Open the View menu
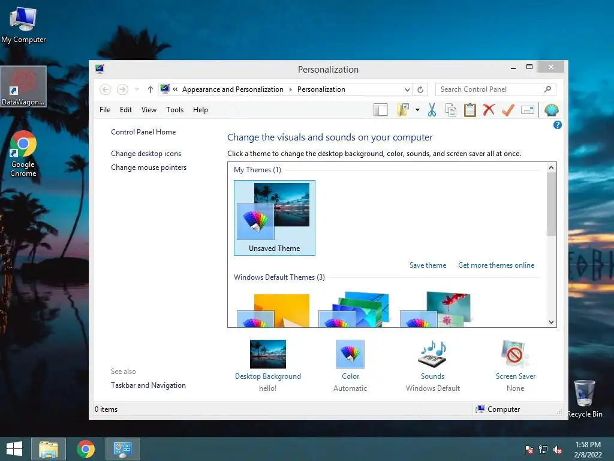The width and height of the screenshot is (614, 461). (149, 110)
